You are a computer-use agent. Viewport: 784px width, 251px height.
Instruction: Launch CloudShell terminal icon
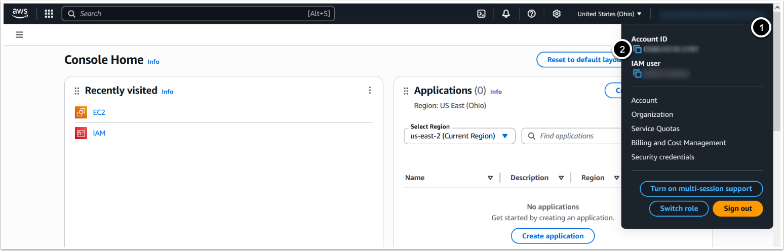point(482,14)
